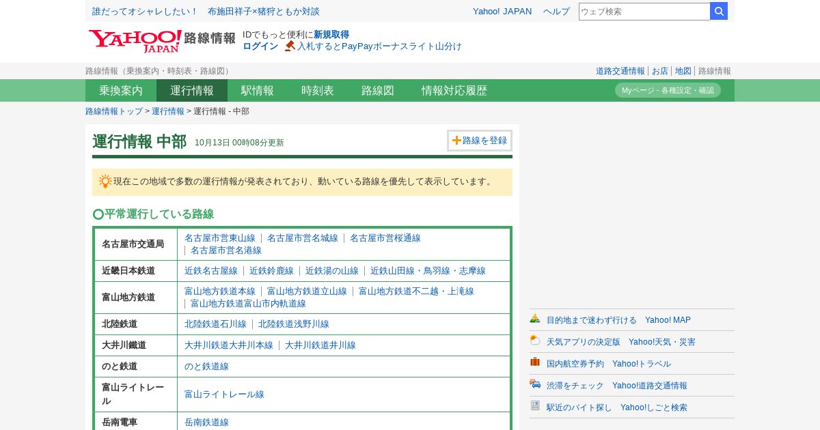
Task: Open 富山地方鉄道本線 line
Action: coord(220,291)
